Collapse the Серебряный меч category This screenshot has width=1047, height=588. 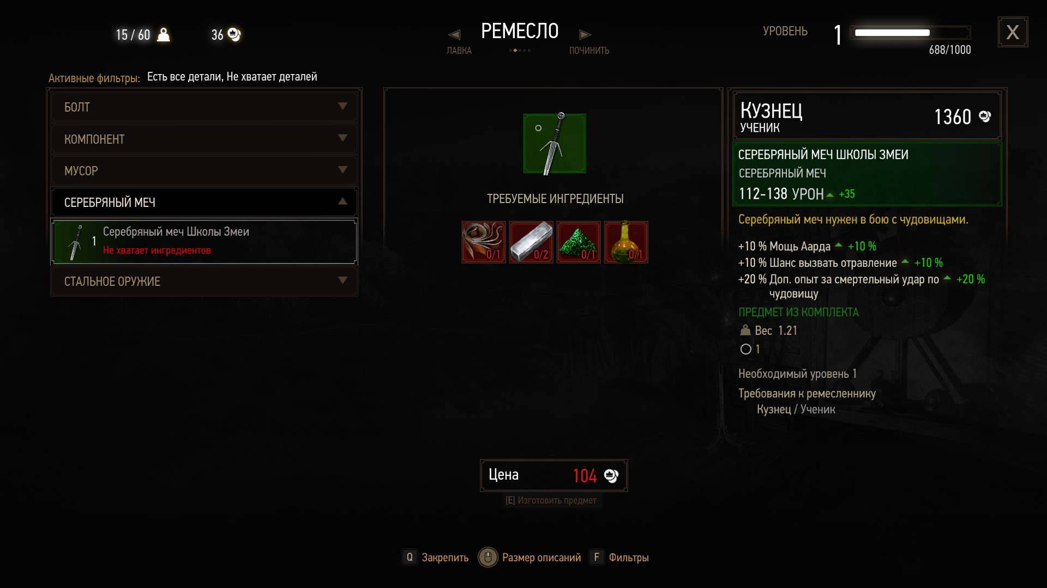tap(204, 202)
